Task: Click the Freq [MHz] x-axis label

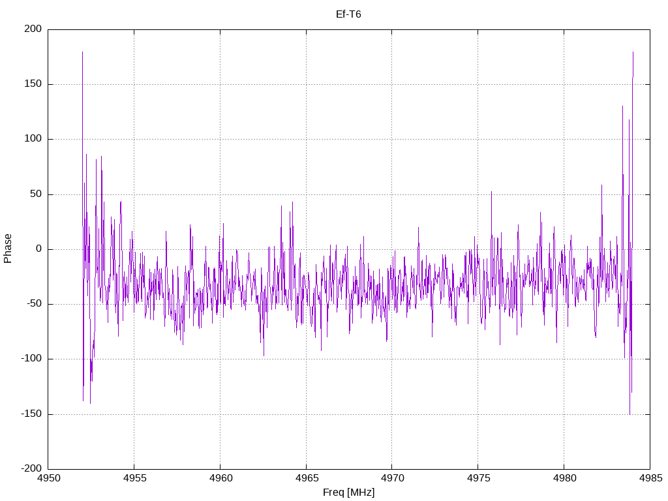Action: point(348,492)
